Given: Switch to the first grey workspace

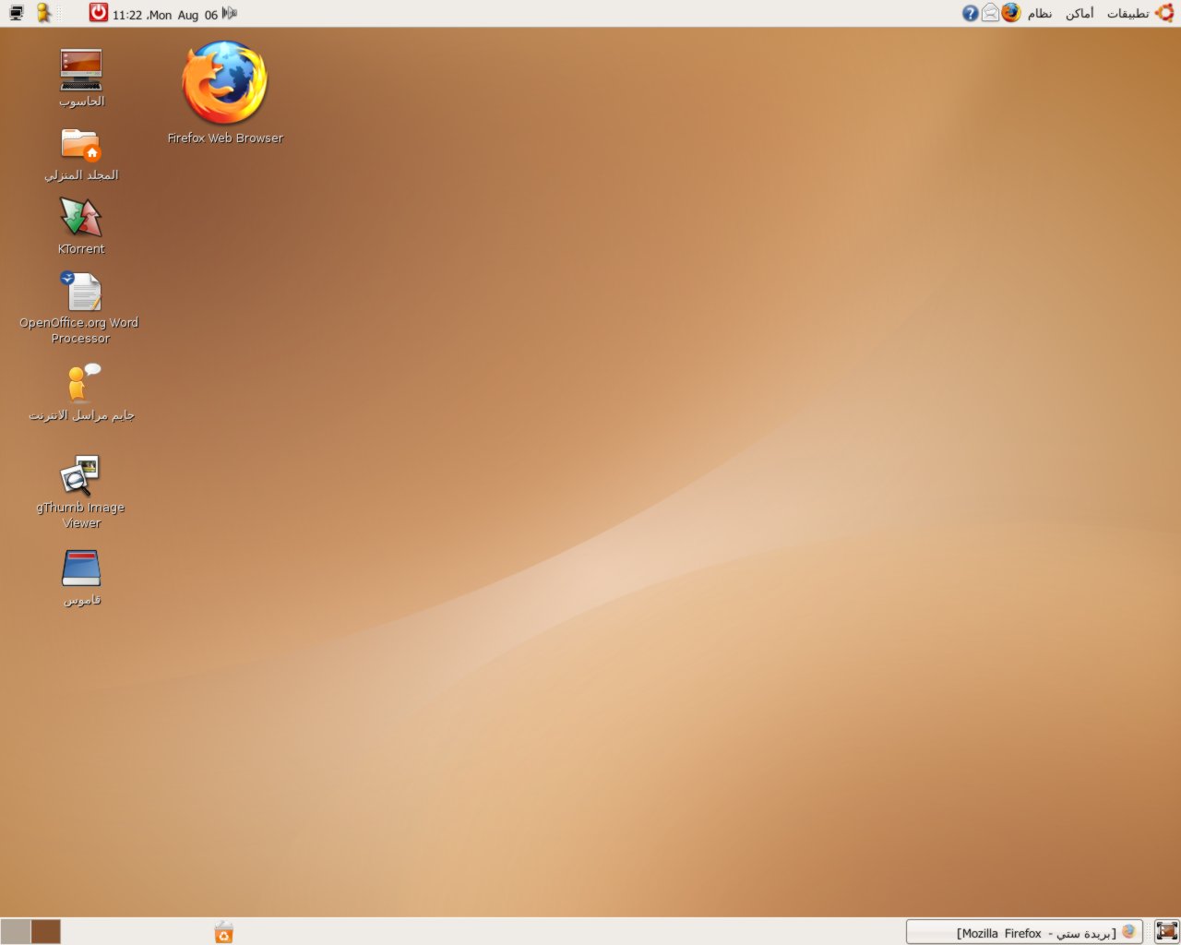Looking at the screenshot, I should click(x=16, y=932).
